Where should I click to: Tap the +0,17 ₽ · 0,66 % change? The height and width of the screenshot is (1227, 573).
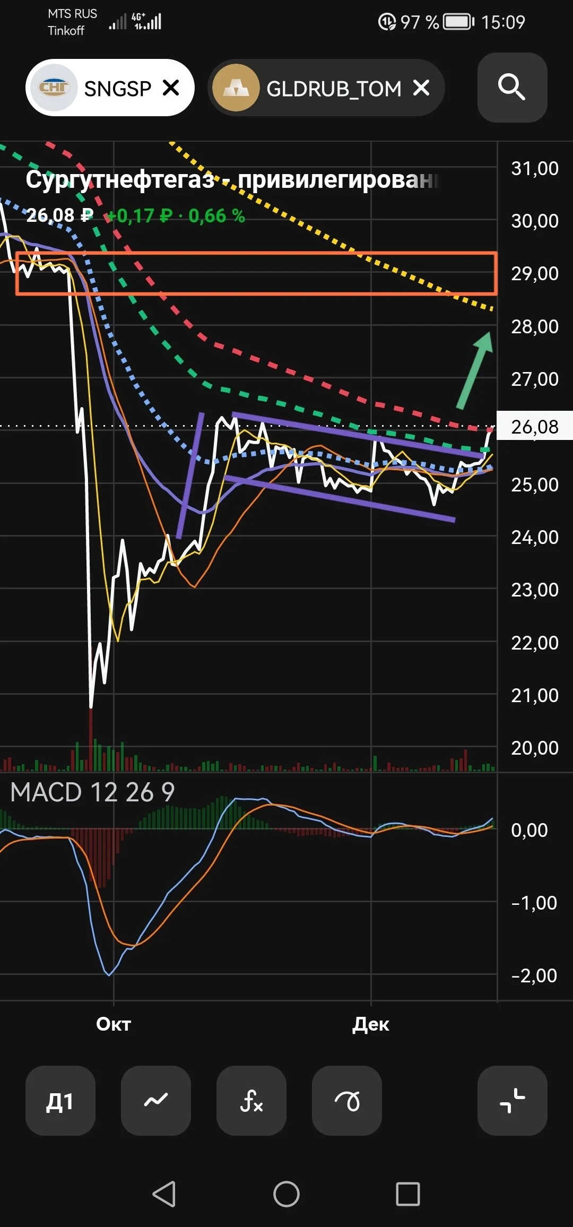pos(177,215)
